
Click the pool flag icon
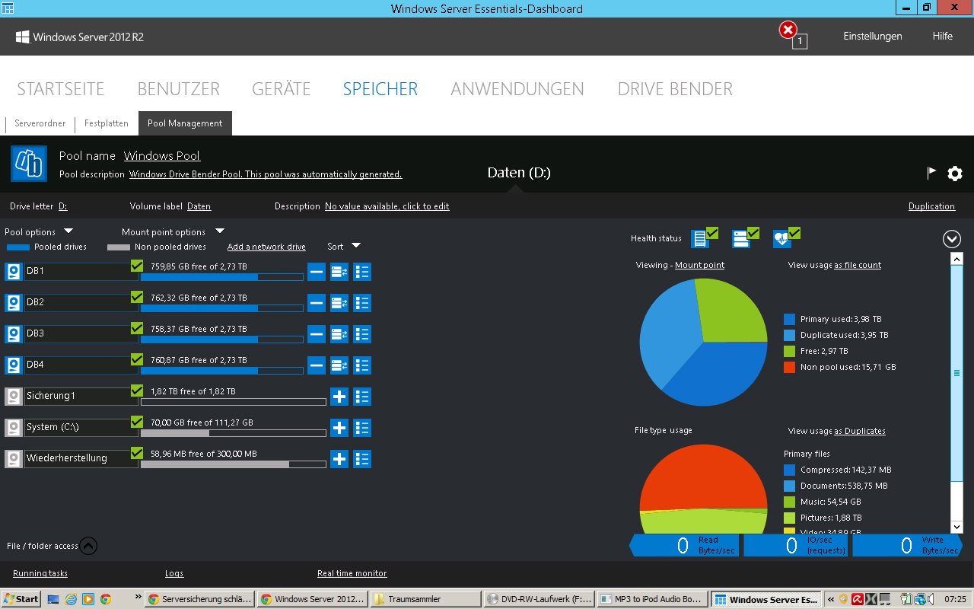point(931,173)
